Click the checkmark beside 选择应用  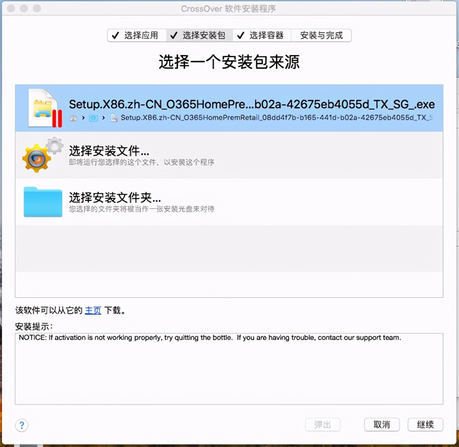coord(116,35)
